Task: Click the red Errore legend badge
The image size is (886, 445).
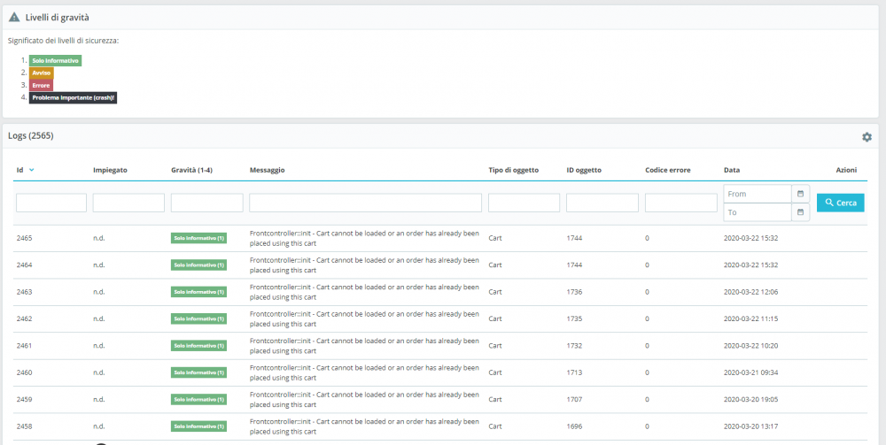Action: [x=41, y=85]
